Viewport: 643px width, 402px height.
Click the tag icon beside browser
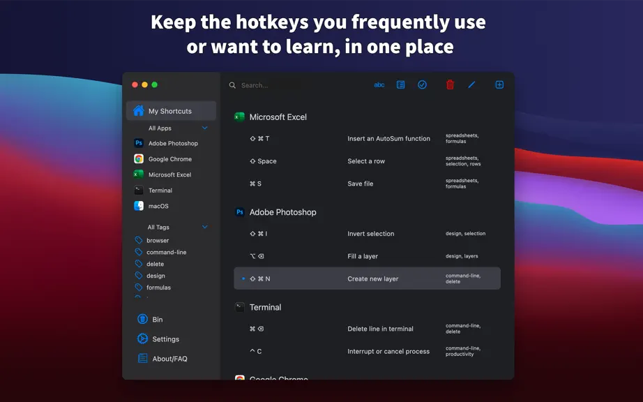139,240
